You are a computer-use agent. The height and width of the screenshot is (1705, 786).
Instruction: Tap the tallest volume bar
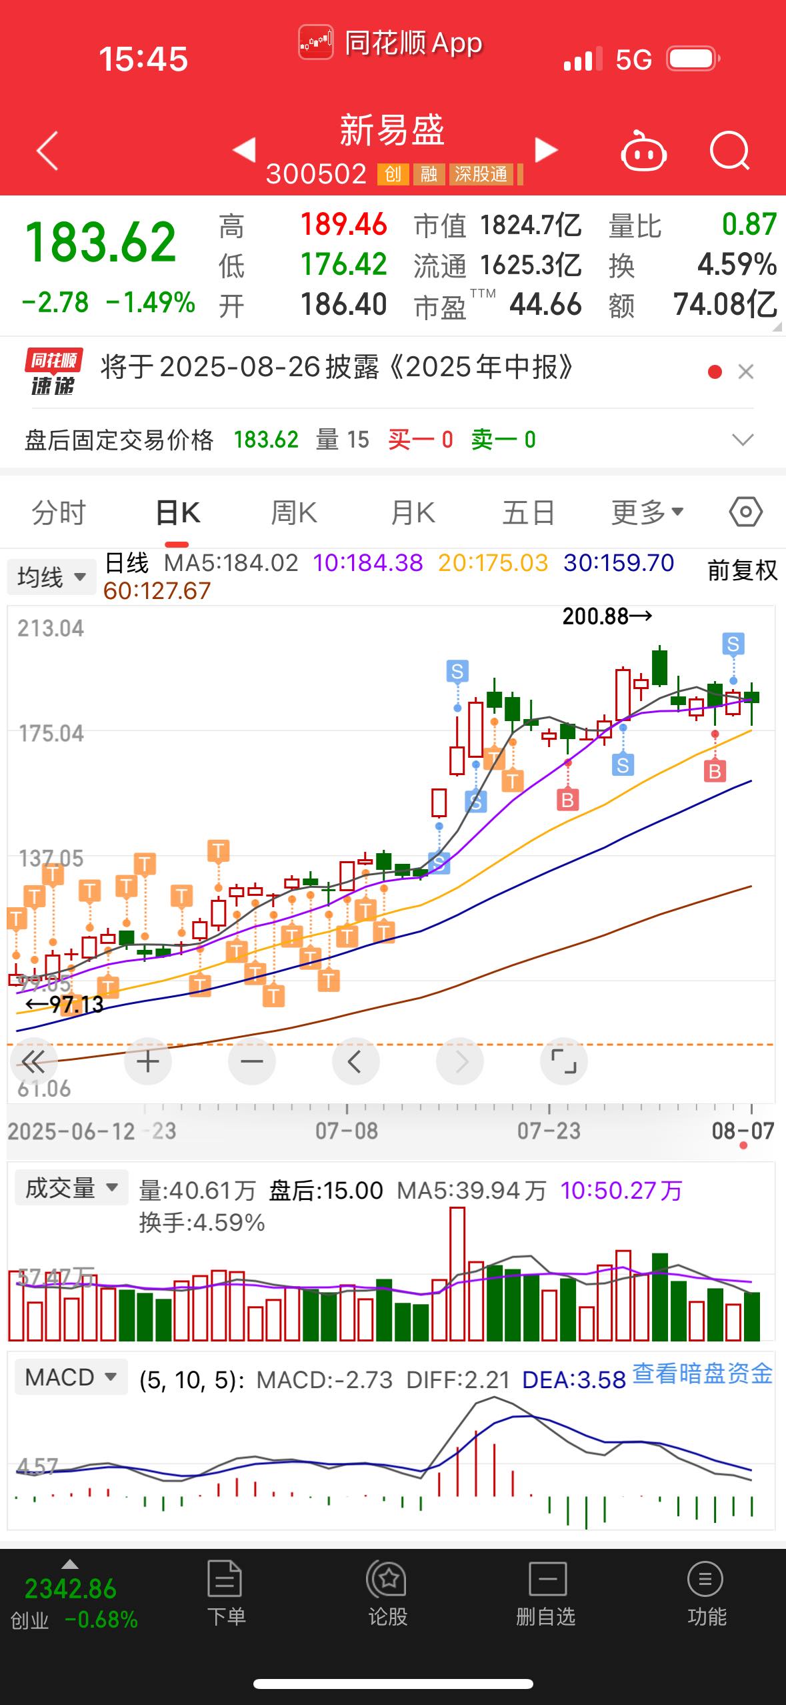[457, 1273]
